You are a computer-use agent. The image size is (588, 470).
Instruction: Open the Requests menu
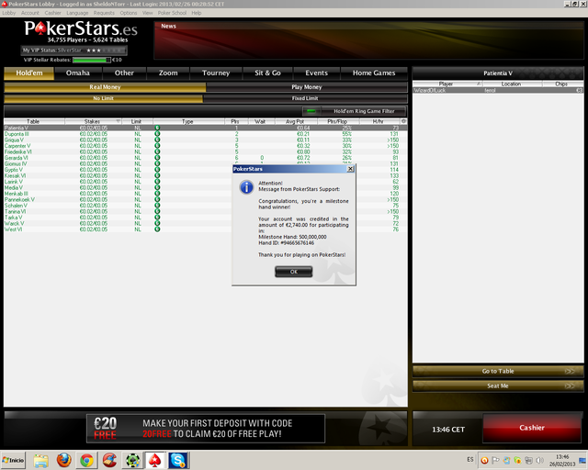104,13
